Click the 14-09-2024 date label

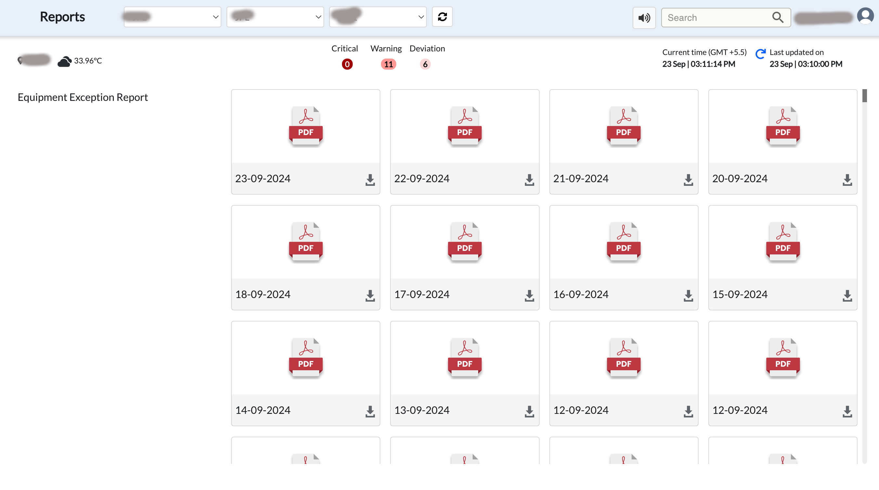pyautogui.click(x=263, y=410)
